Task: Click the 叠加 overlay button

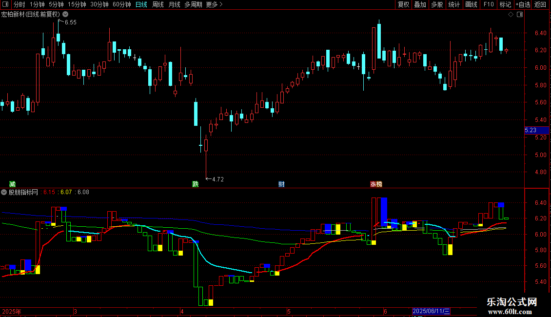Action: tap(420, 4)
